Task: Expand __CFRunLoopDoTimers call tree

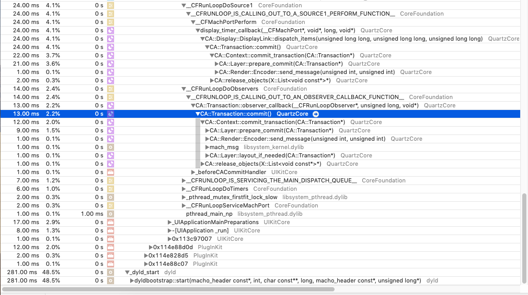Action: tap(183, 189)
